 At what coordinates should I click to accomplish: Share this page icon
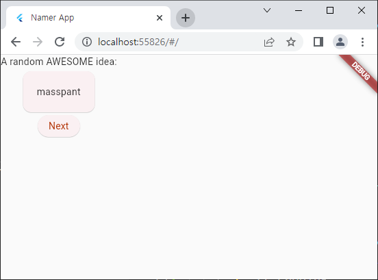coord(269,42)
